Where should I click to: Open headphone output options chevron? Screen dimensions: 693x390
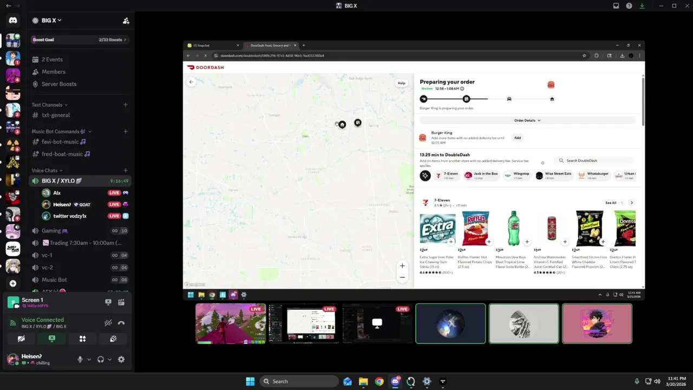[x=109, y=359]
